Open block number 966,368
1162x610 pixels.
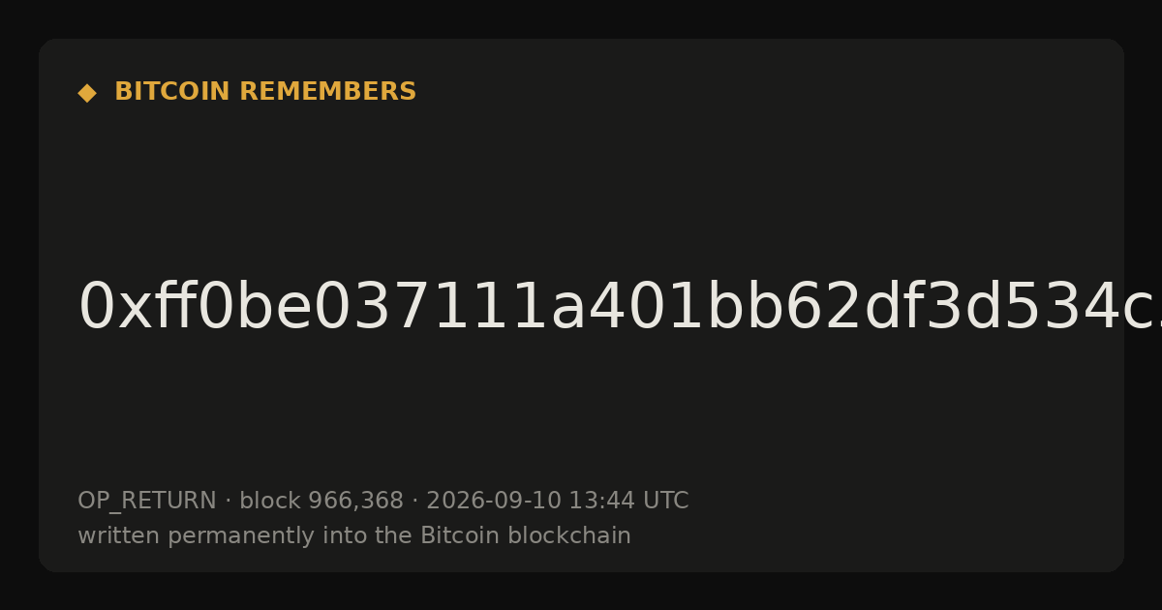(x=355, y=501)
